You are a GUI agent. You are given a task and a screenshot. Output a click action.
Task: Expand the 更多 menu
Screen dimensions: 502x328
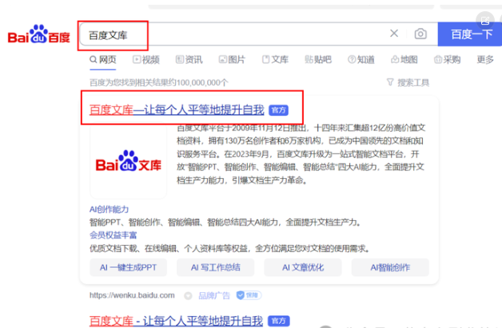(x=485, y=60)
